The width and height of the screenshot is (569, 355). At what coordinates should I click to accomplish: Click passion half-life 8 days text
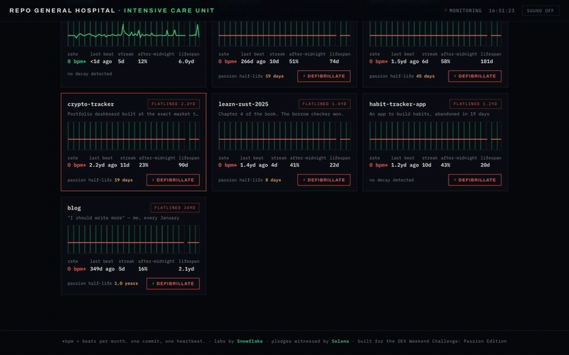(250, 180)
